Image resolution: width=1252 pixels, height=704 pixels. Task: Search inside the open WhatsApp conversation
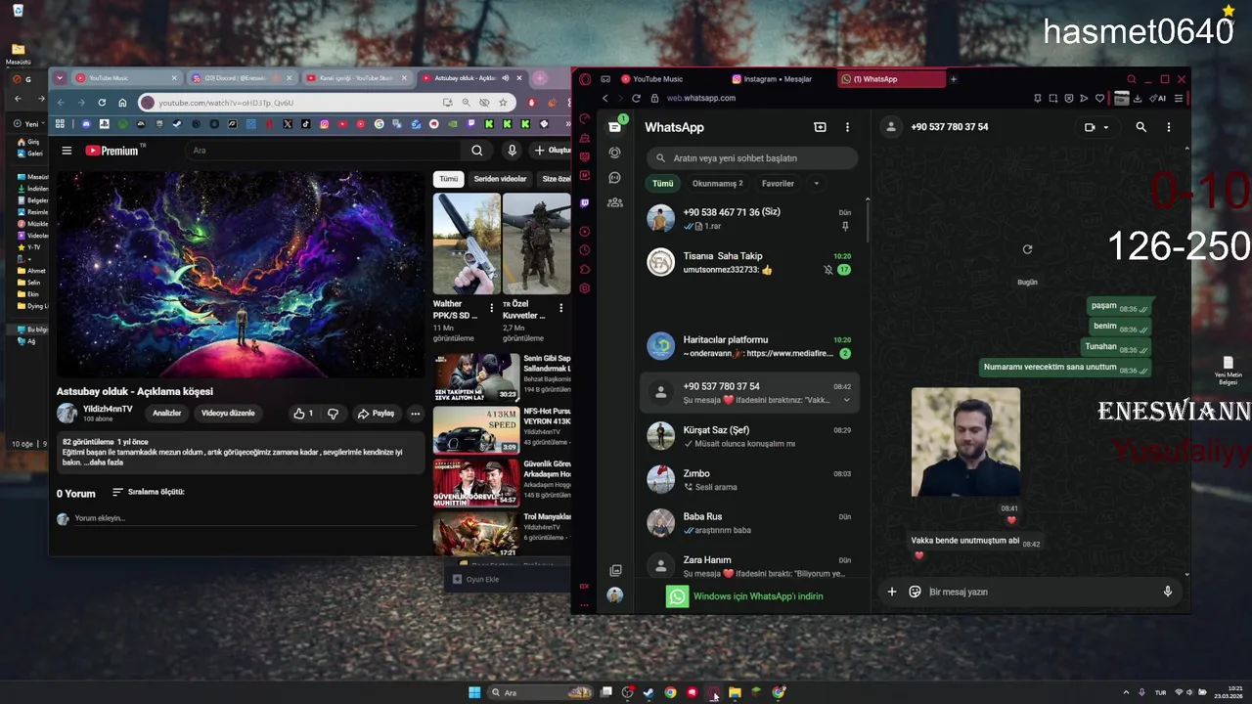[x=1140, y=127]
